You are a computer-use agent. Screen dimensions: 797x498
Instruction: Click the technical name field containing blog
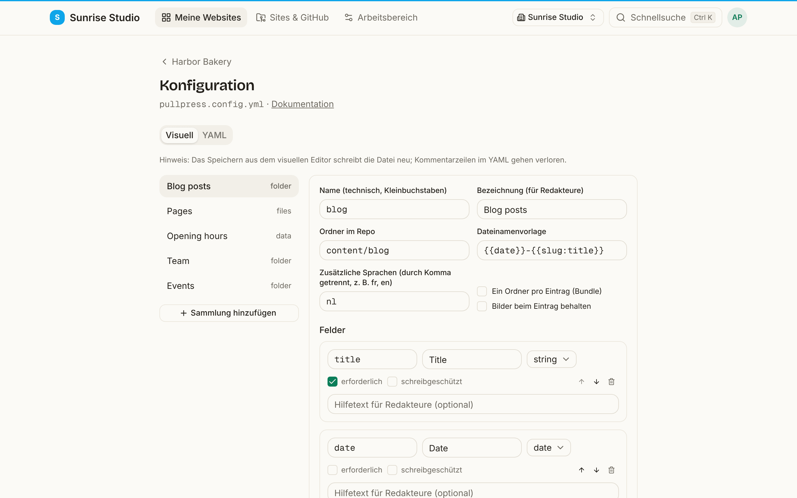pos(394,209)
